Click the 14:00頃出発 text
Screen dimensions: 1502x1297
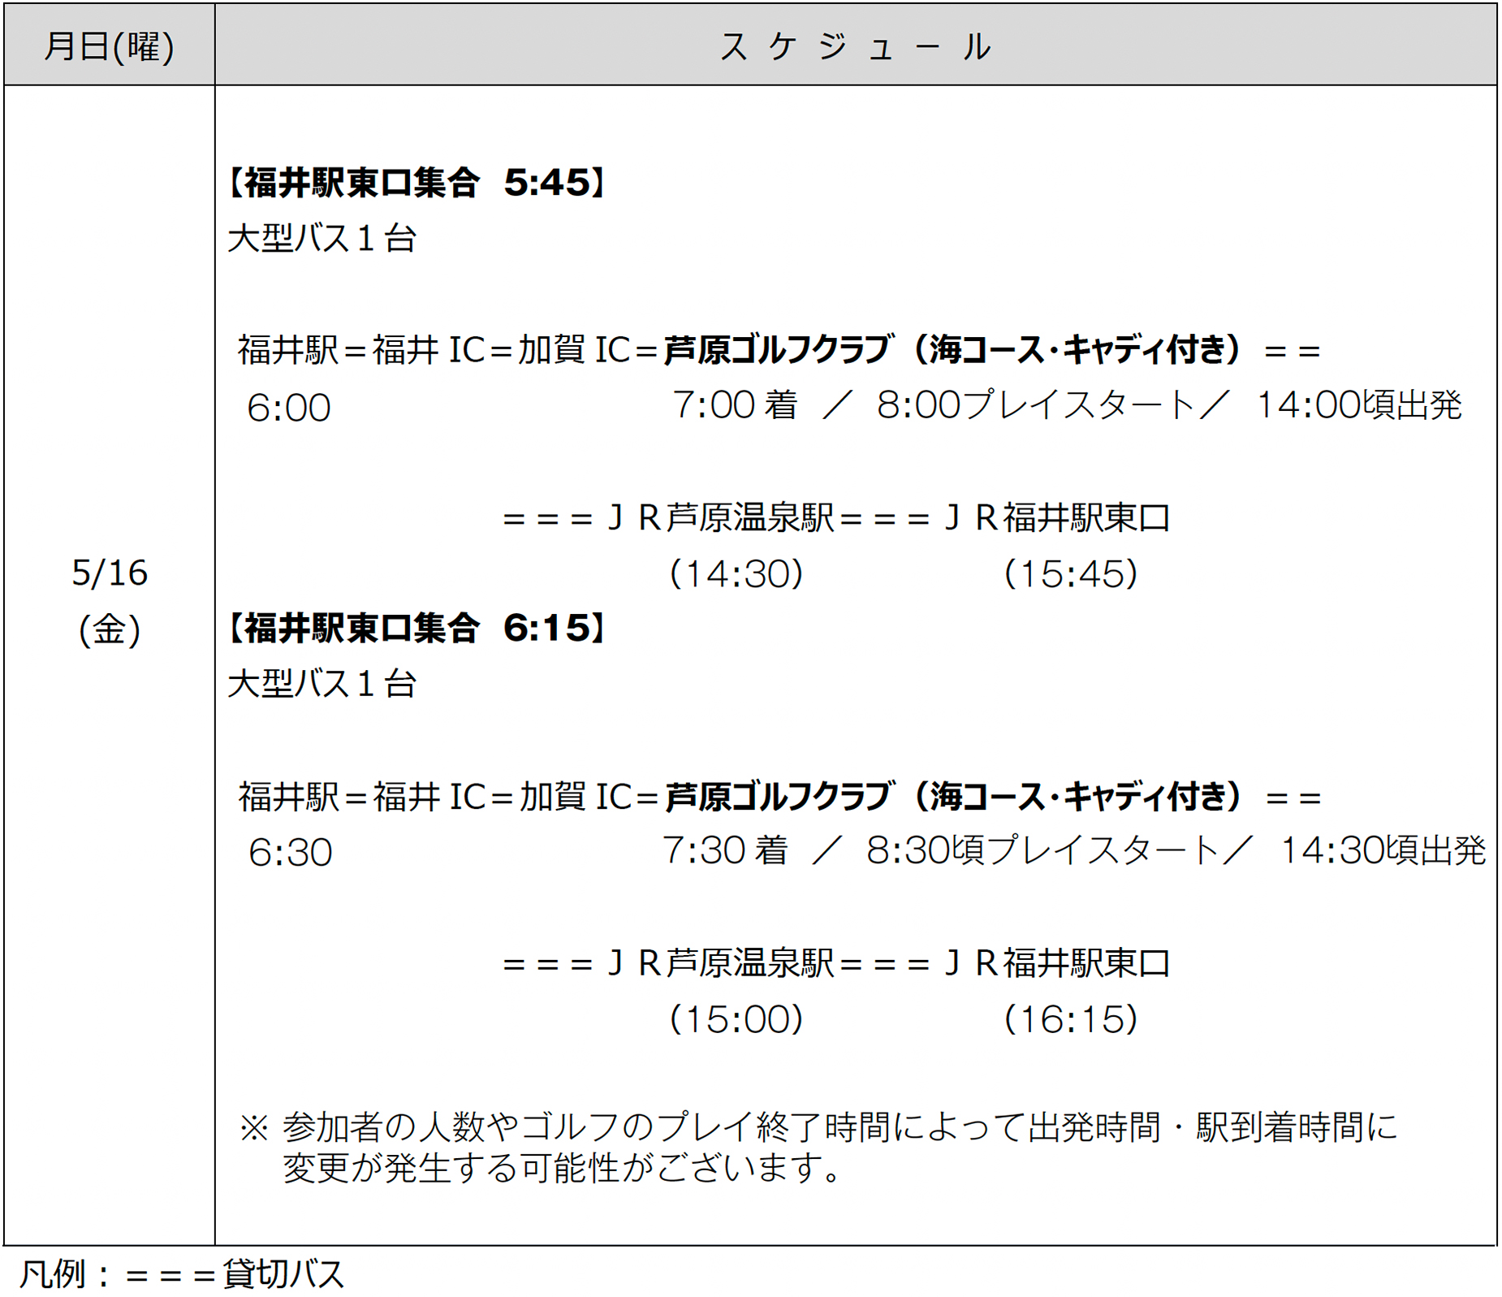coord(1359,404)
